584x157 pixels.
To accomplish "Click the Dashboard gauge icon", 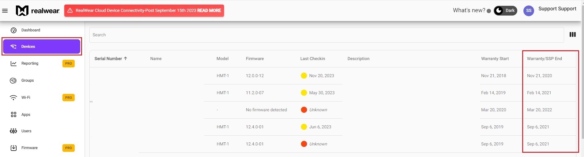I will tap(13, 30).
